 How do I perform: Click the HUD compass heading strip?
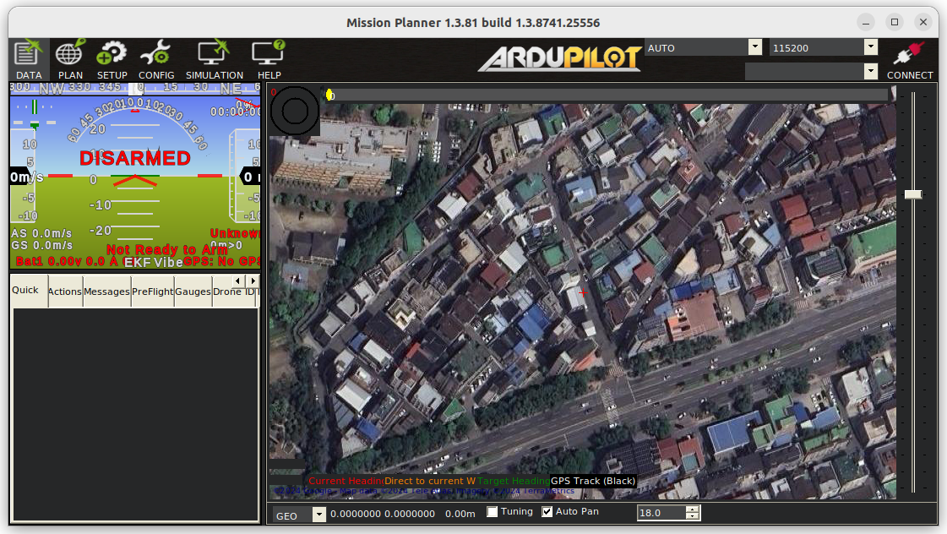point(135,88)
